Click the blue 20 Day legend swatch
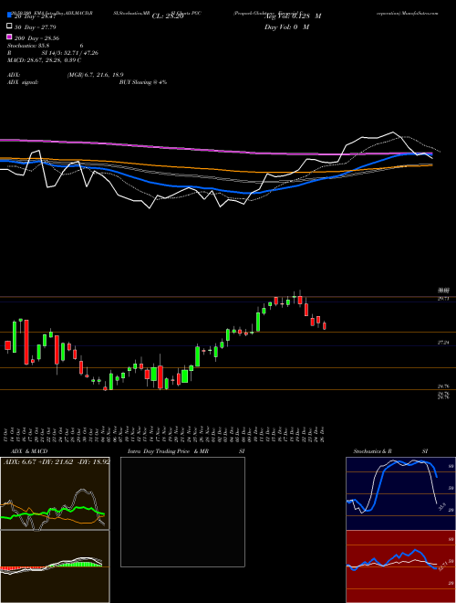The image size is (456, 603). click(9, 16)
